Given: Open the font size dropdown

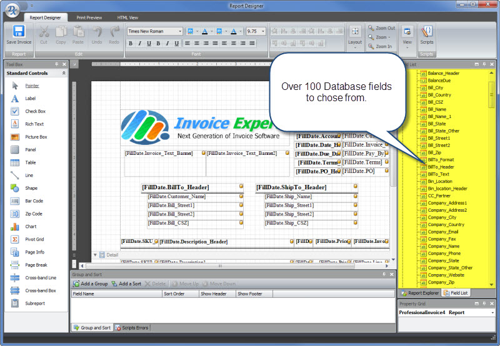Looking at the screenshot, I should tap(263, 31).
